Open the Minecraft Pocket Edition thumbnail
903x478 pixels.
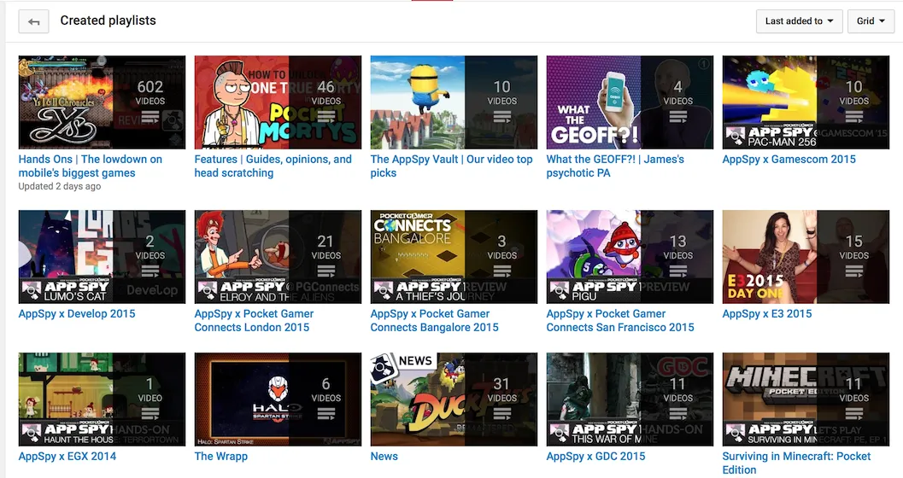click(806, 399)
